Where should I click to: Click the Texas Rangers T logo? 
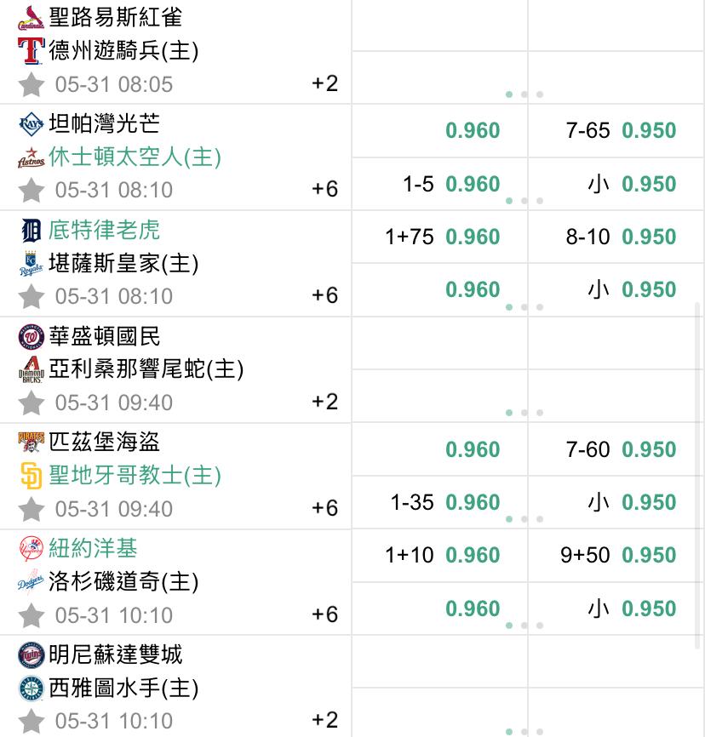31,51
